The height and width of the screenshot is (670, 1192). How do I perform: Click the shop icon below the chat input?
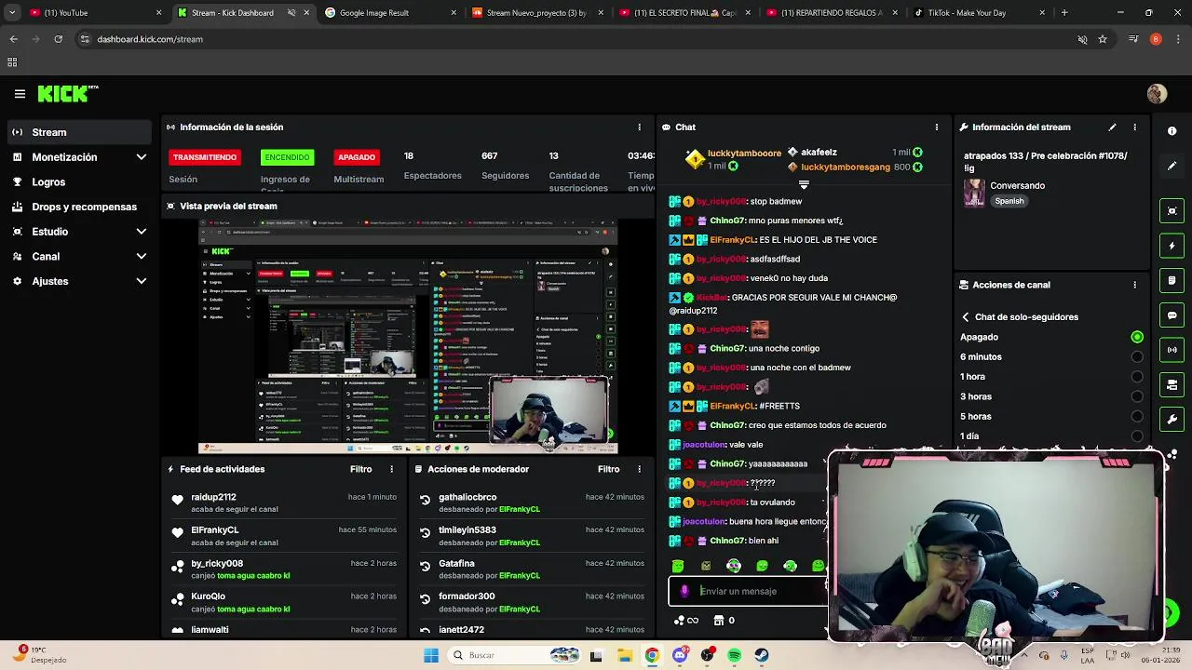[x=718, y=621]
